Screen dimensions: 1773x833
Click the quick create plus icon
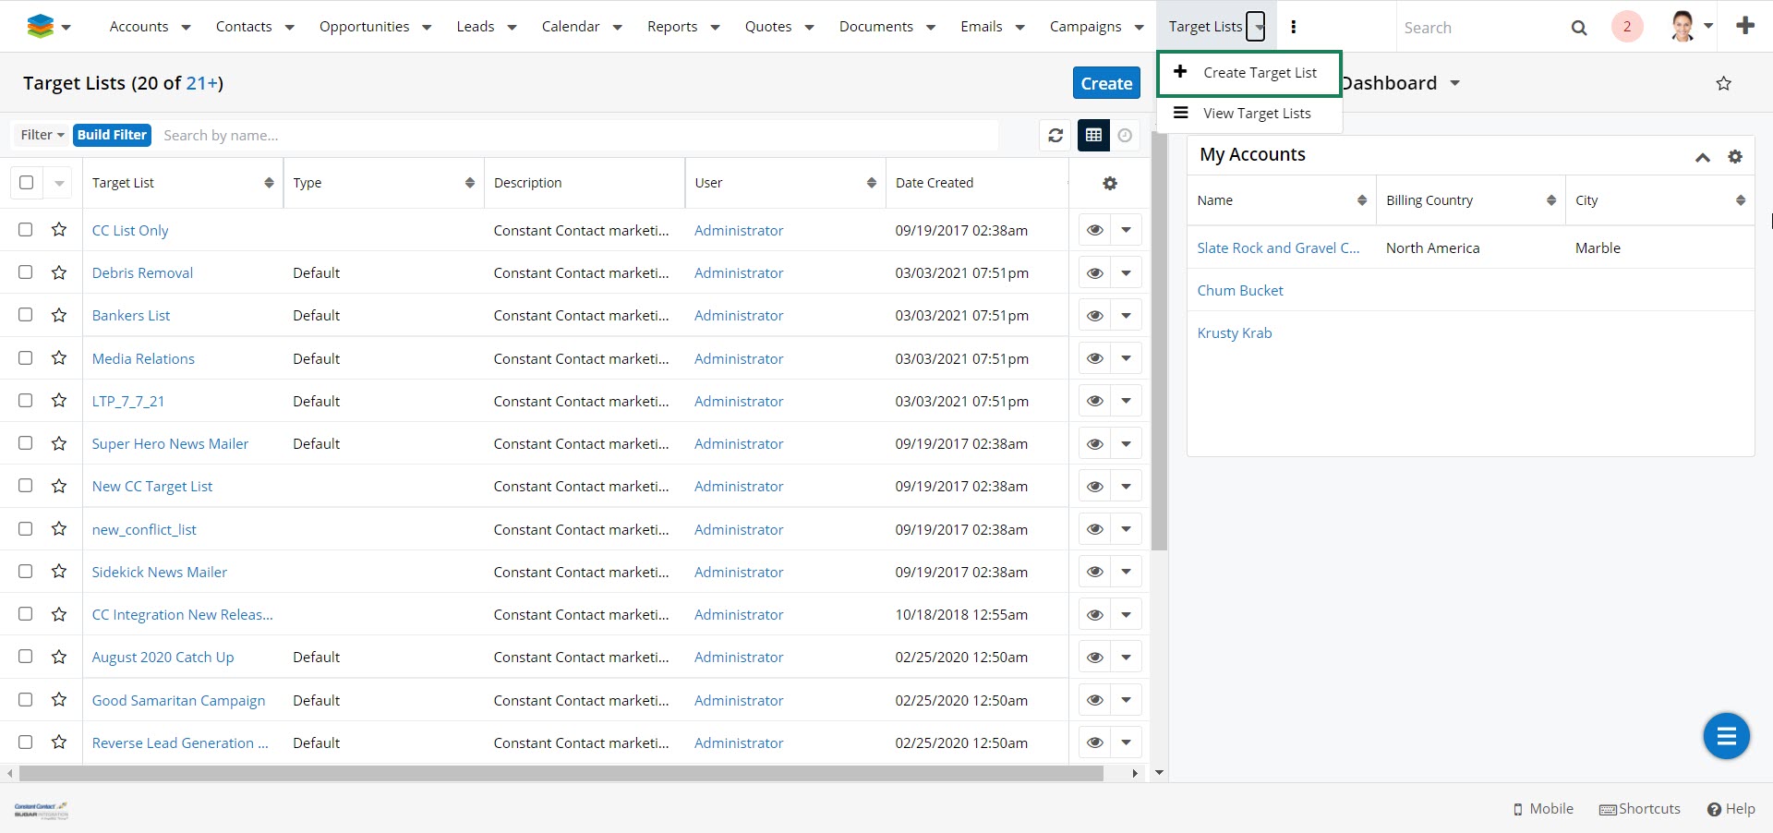click(x=1744, y=26)
